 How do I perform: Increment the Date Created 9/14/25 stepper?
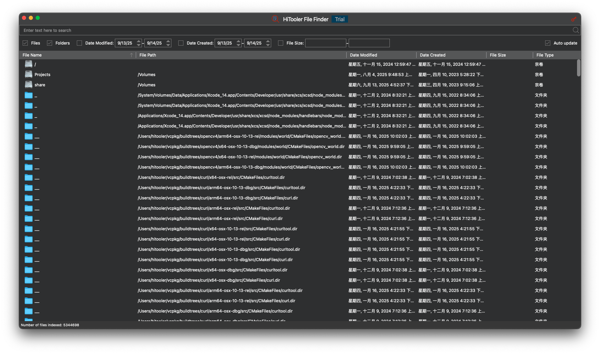point(268,41)
